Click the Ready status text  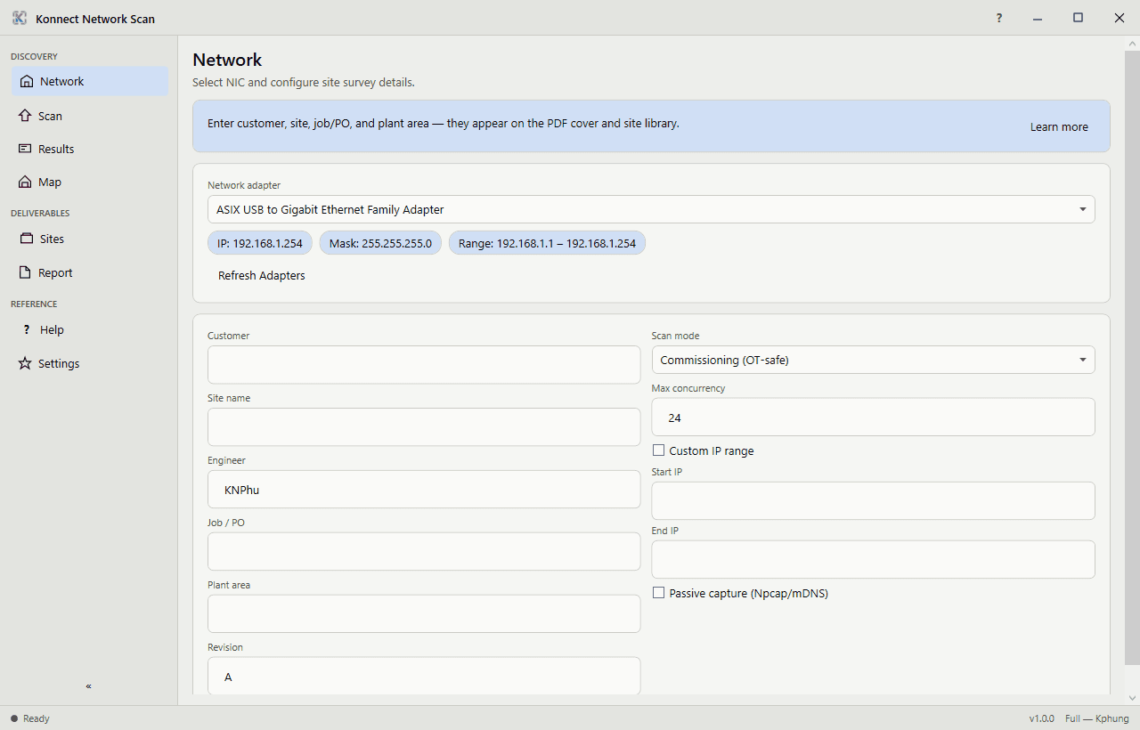tap(37, 718)
